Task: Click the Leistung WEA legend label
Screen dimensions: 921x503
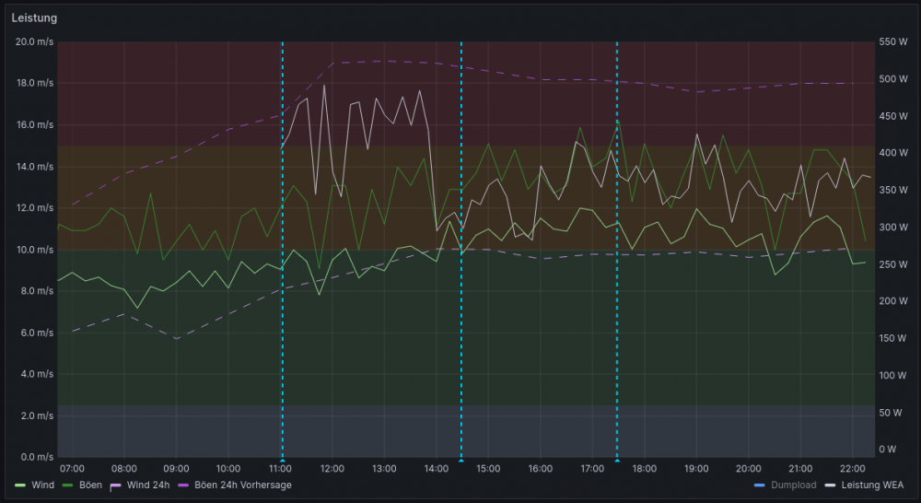Action: (x=872, y=485)
